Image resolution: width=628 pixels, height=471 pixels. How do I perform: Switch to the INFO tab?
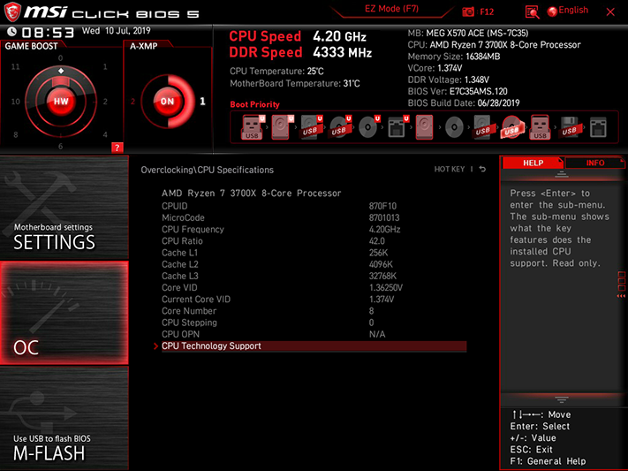click(x=595, y=163)
